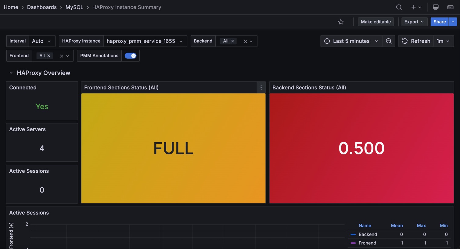
Task: Click the Make editable button
Action: [376, 22]
